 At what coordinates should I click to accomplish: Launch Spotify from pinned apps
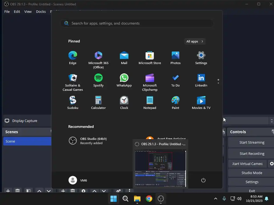98,81
